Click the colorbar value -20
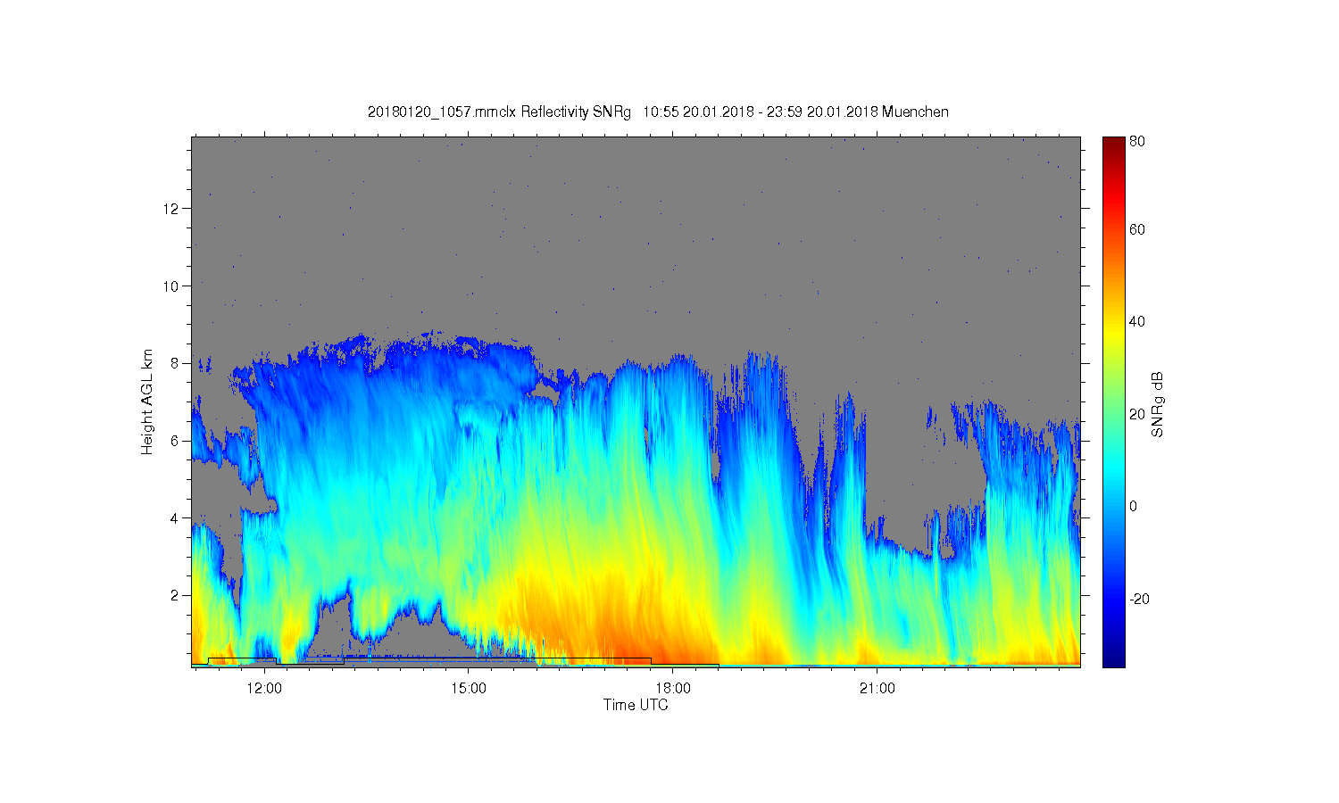This screenshot has height=803, width=1339. tap(1139, 599)
